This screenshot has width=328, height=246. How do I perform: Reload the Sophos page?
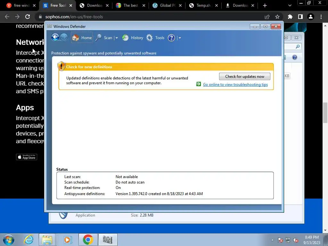click(28, 17)
